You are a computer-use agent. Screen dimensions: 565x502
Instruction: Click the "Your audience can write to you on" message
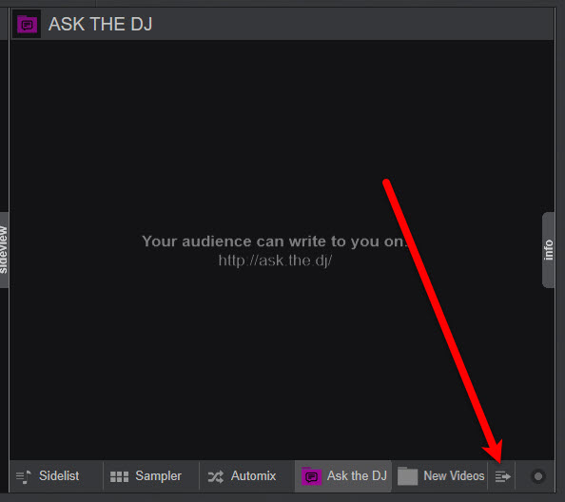273,241
